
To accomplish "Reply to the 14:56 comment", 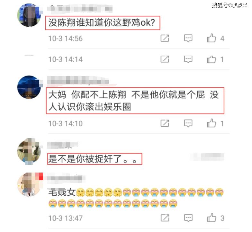I will 188,38.
